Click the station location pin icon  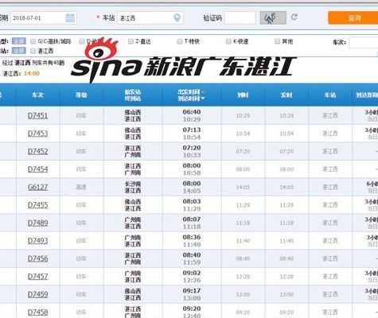(177, 18)
